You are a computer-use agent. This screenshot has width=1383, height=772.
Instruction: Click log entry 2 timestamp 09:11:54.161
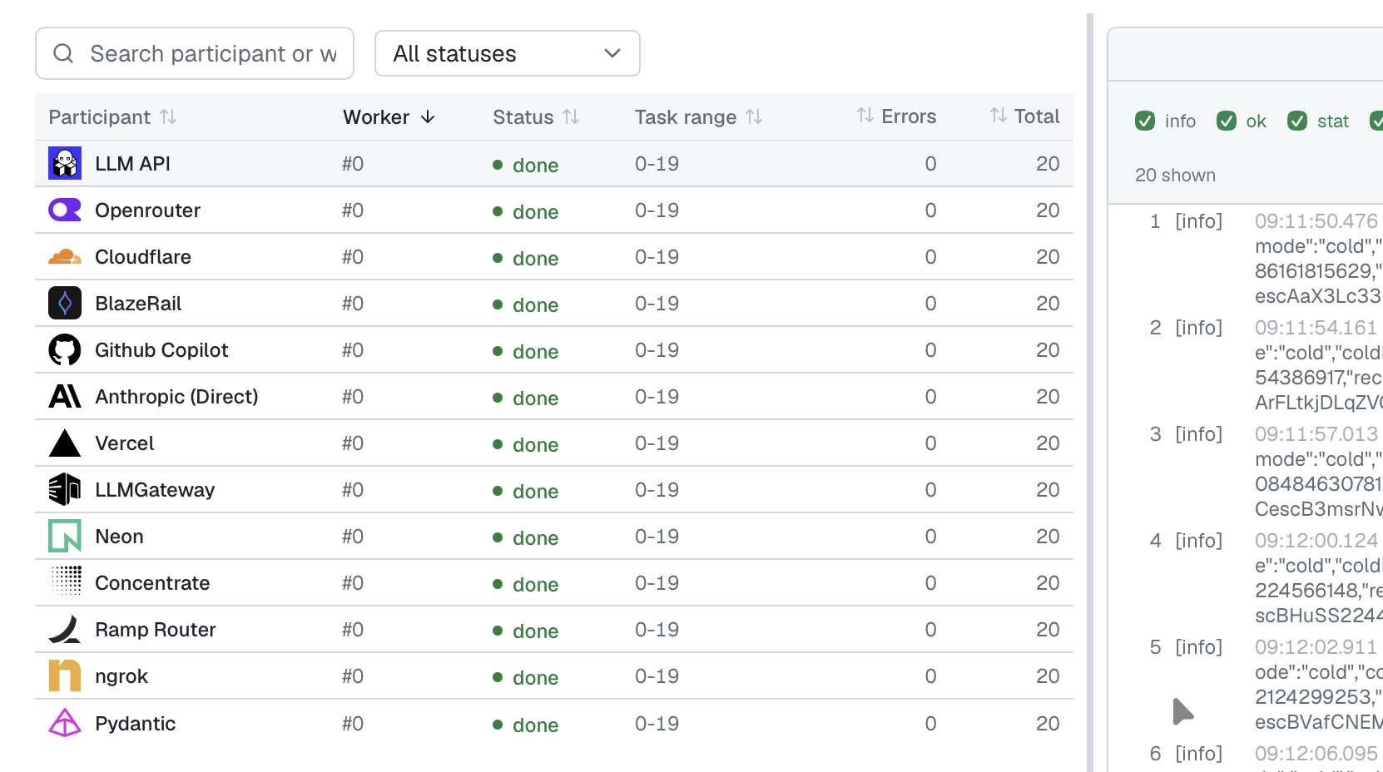[x=1316, y=328]
